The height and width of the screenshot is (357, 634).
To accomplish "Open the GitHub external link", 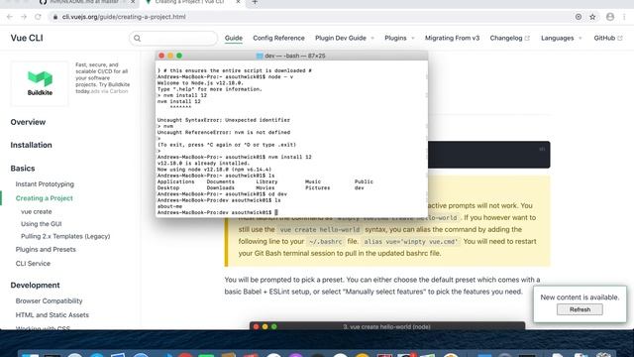I will point(607,38).
